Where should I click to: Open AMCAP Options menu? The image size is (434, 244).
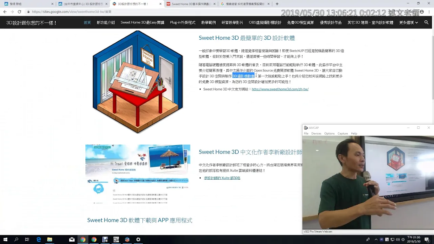[x=329, y=134]
